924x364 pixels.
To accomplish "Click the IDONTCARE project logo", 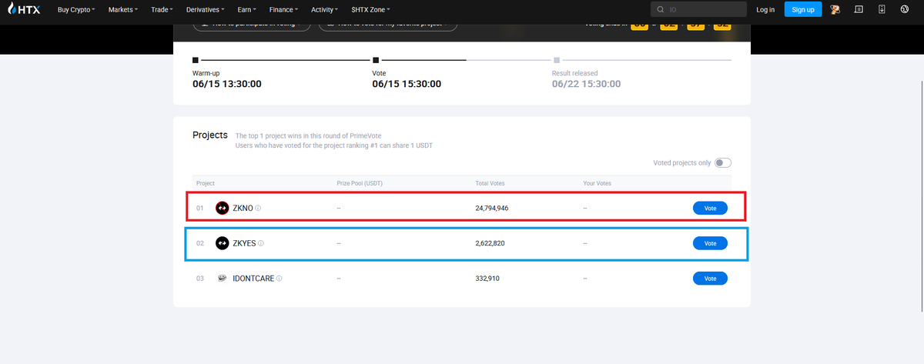I will coord(222,279).
